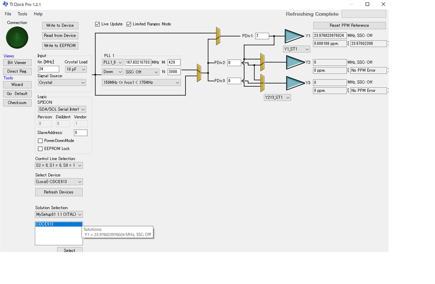Click the Refreshing Complete status text
This screenshot has height=284, width=435.
(312, 14)
